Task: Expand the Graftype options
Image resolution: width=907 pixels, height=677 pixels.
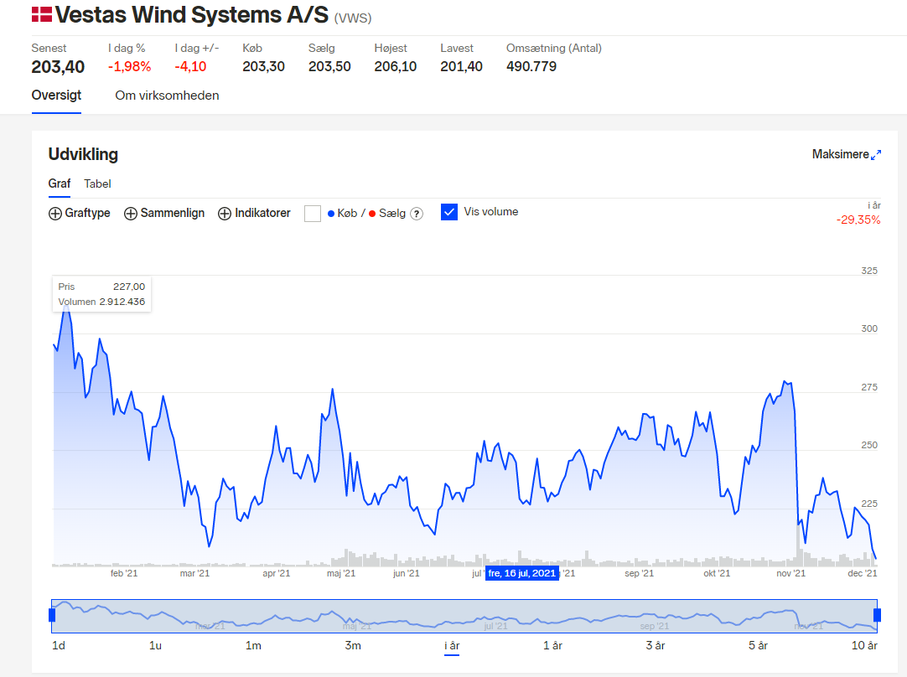Action: click(x=80, y=214)
